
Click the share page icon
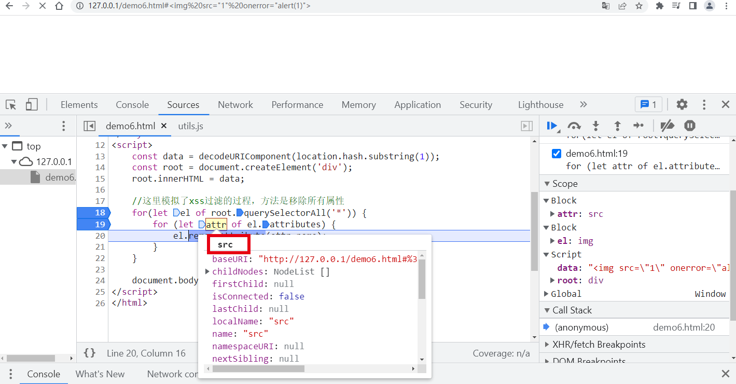pos(622,6)
